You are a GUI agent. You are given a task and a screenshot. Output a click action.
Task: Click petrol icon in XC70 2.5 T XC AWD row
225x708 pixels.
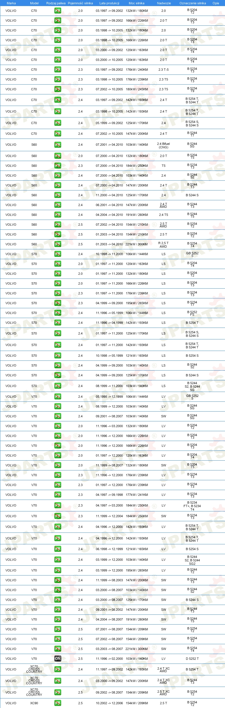pyautogui.click(x=58, y=692)
